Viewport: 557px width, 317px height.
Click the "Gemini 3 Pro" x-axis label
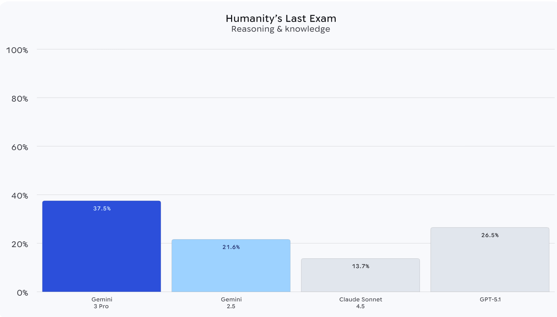point(102,303)
